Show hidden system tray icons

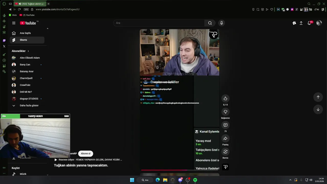290,180
